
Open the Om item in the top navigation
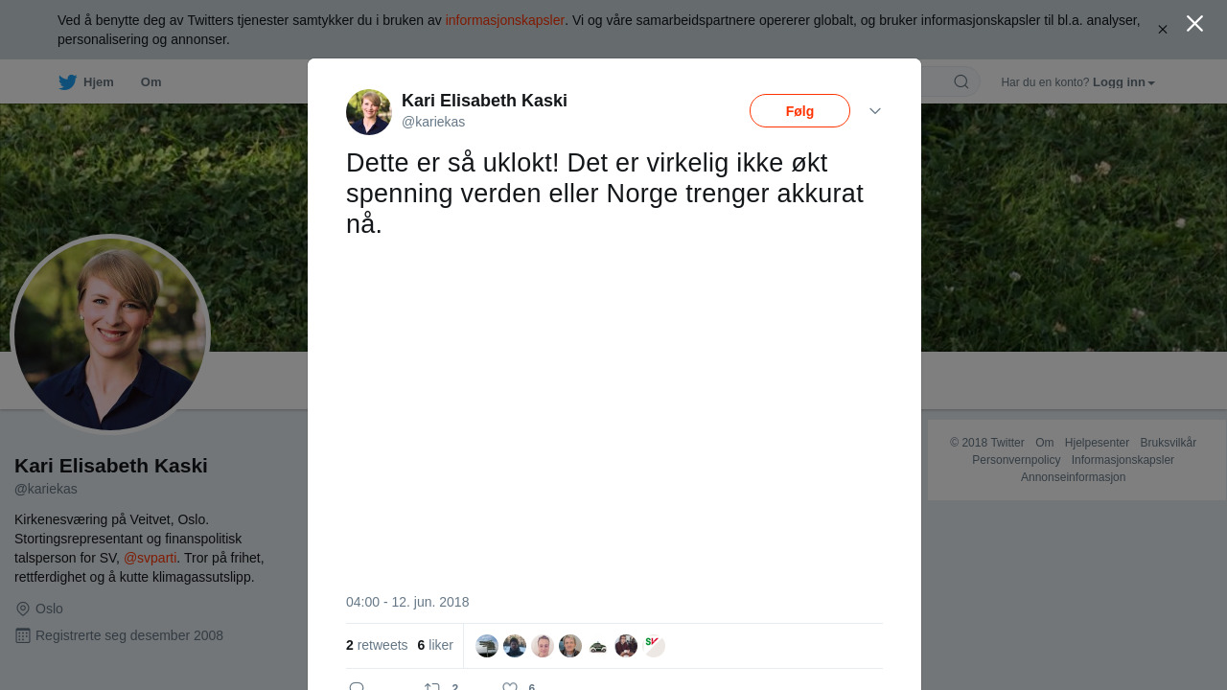click(151, 82)
